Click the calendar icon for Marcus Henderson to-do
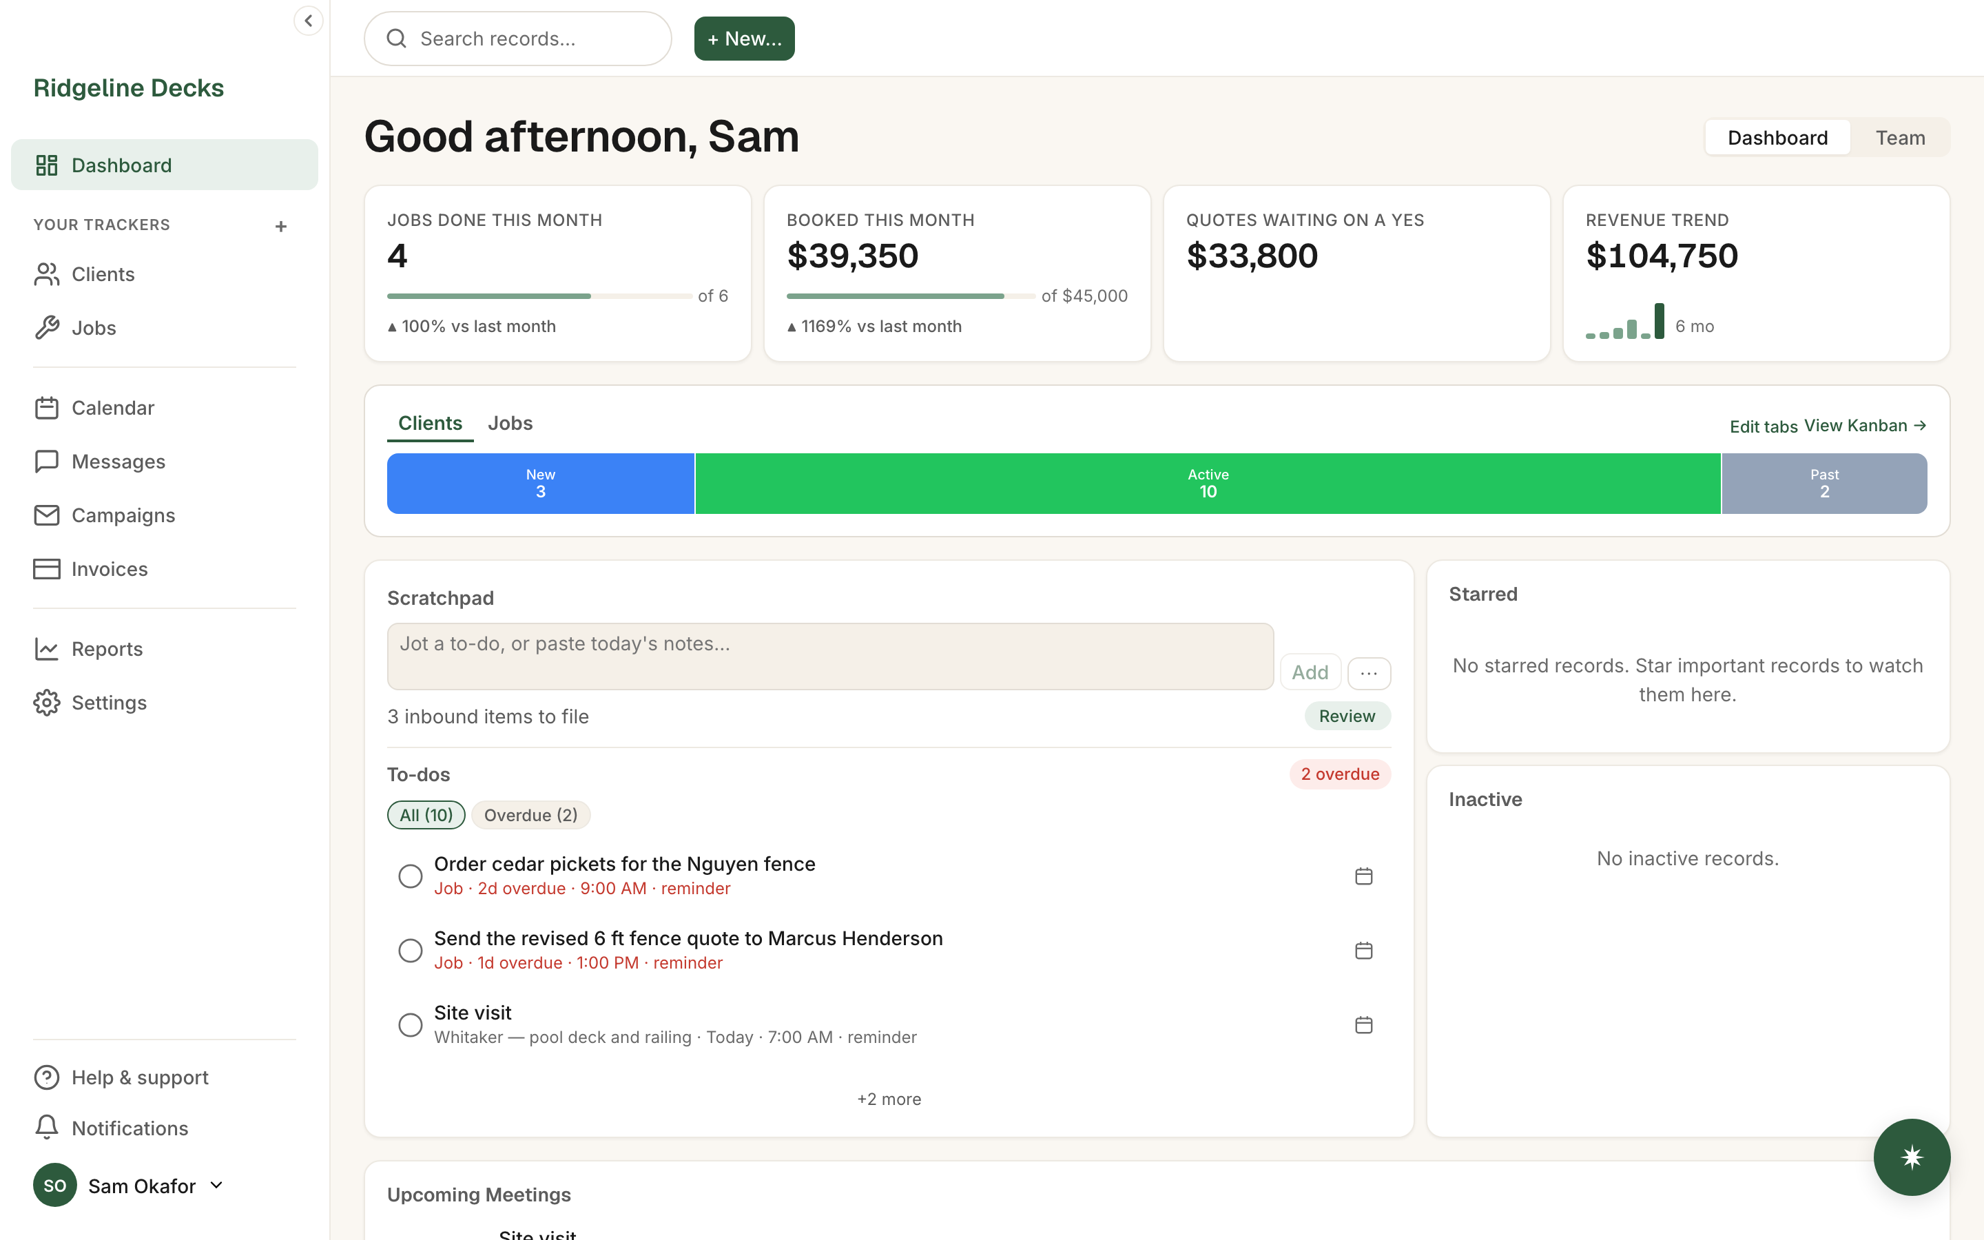1984x1240 pixels. click(x=1363, y=951)
